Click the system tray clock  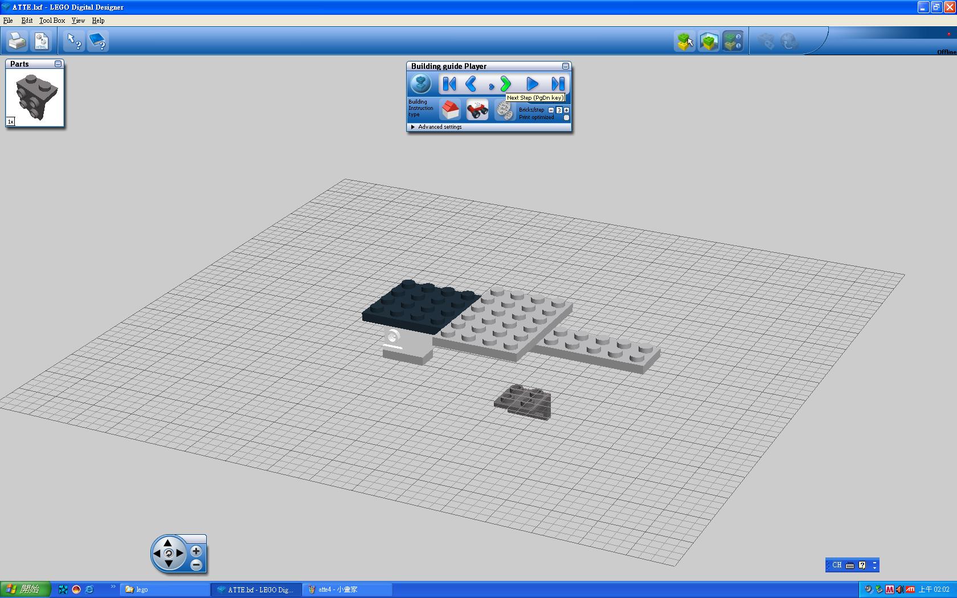click(934, 589)
